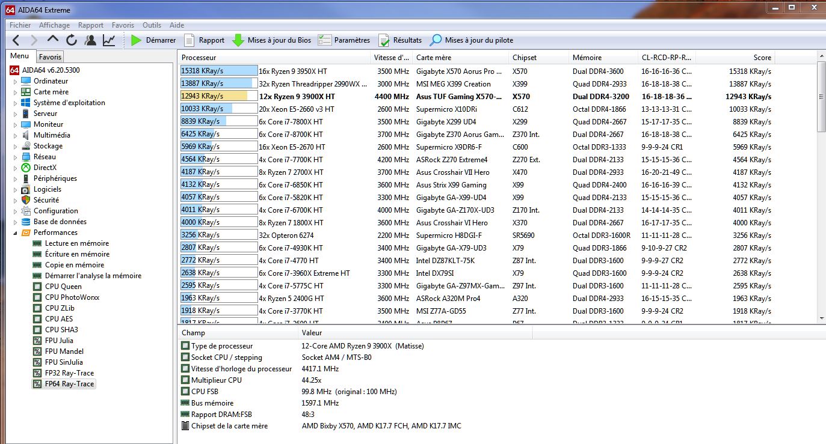Select the Logiciels icon in tree

coord(26,189)
